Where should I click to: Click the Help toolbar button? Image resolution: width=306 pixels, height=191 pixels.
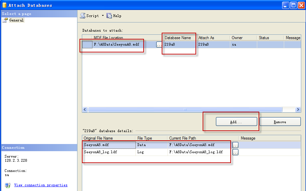pyautogui.click(x=114, y=16)
